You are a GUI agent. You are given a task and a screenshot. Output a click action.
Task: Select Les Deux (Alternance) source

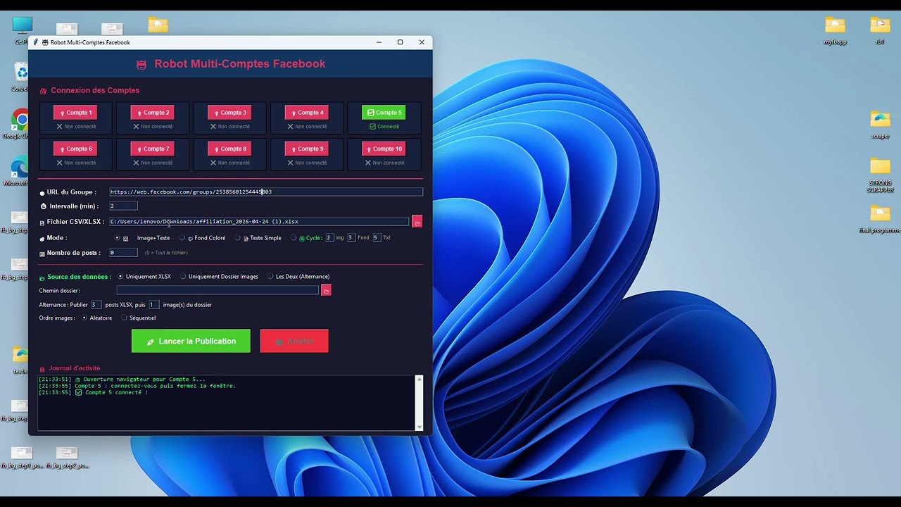[270, 277]
